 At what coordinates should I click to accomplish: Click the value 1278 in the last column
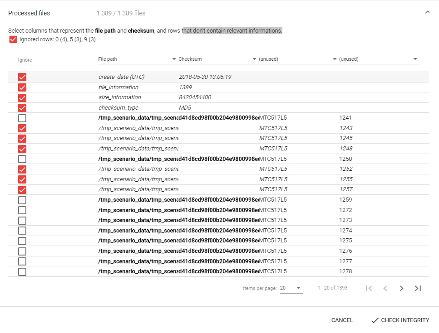click(x=345, y=271)
